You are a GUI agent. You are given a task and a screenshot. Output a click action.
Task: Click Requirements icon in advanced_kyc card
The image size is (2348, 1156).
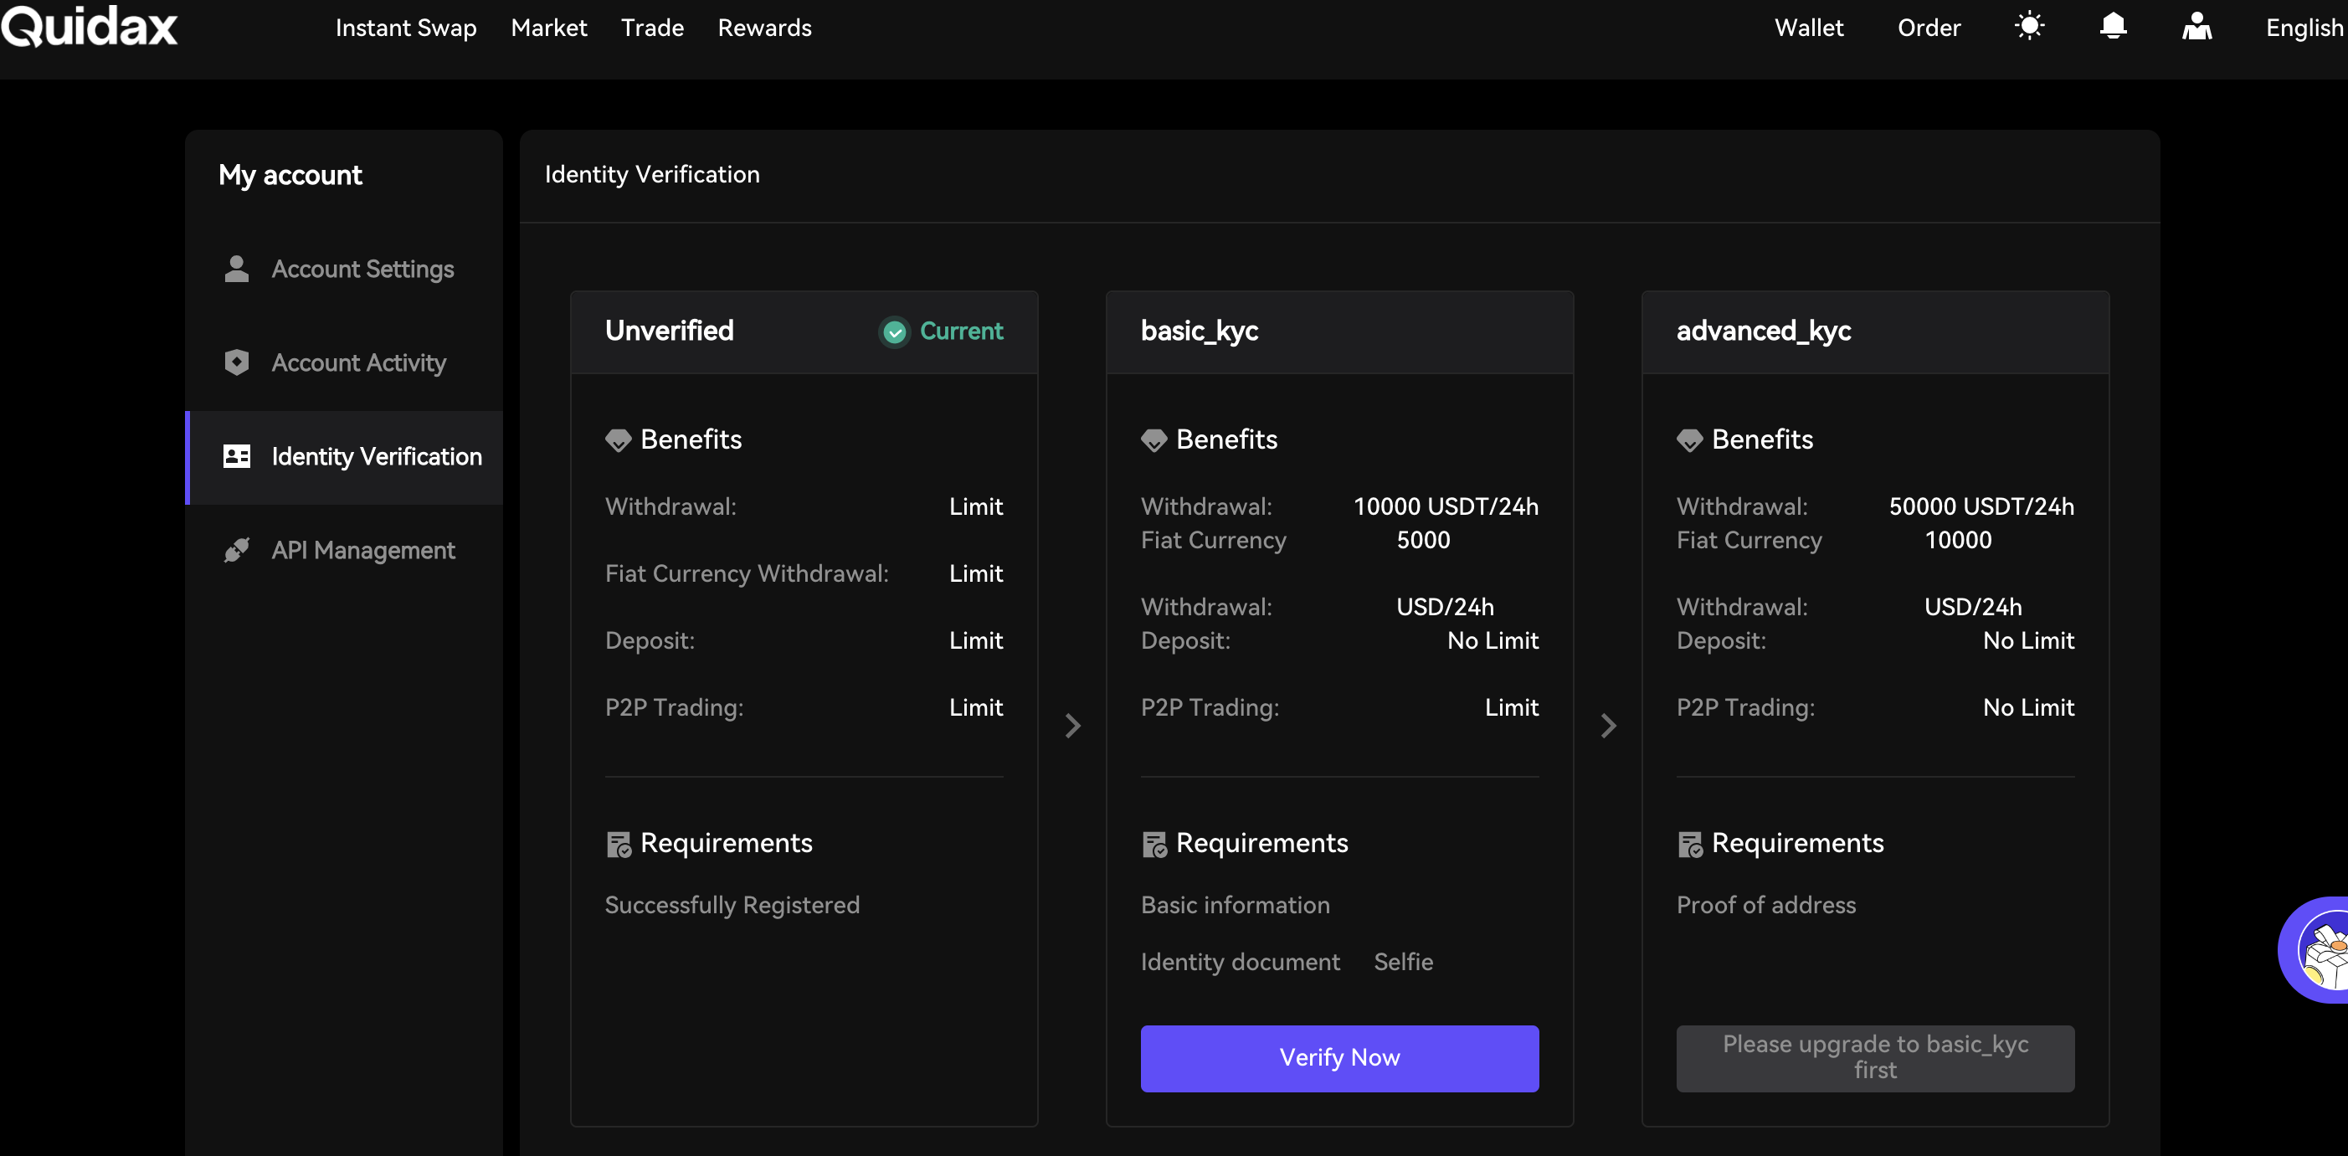pos(1690,845)
